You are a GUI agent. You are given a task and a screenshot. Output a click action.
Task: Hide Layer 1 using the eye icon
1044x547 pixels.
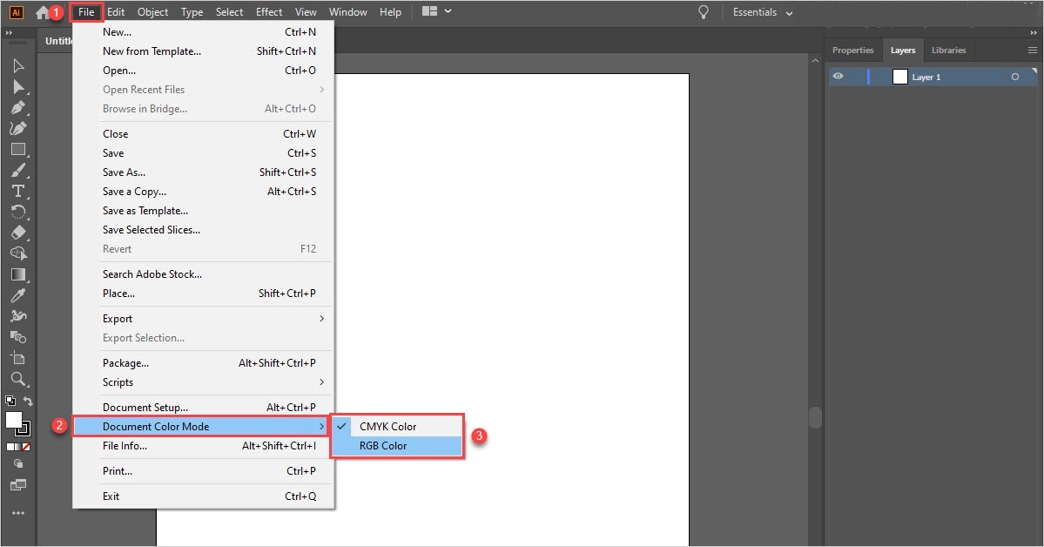[x=838, y=77]
